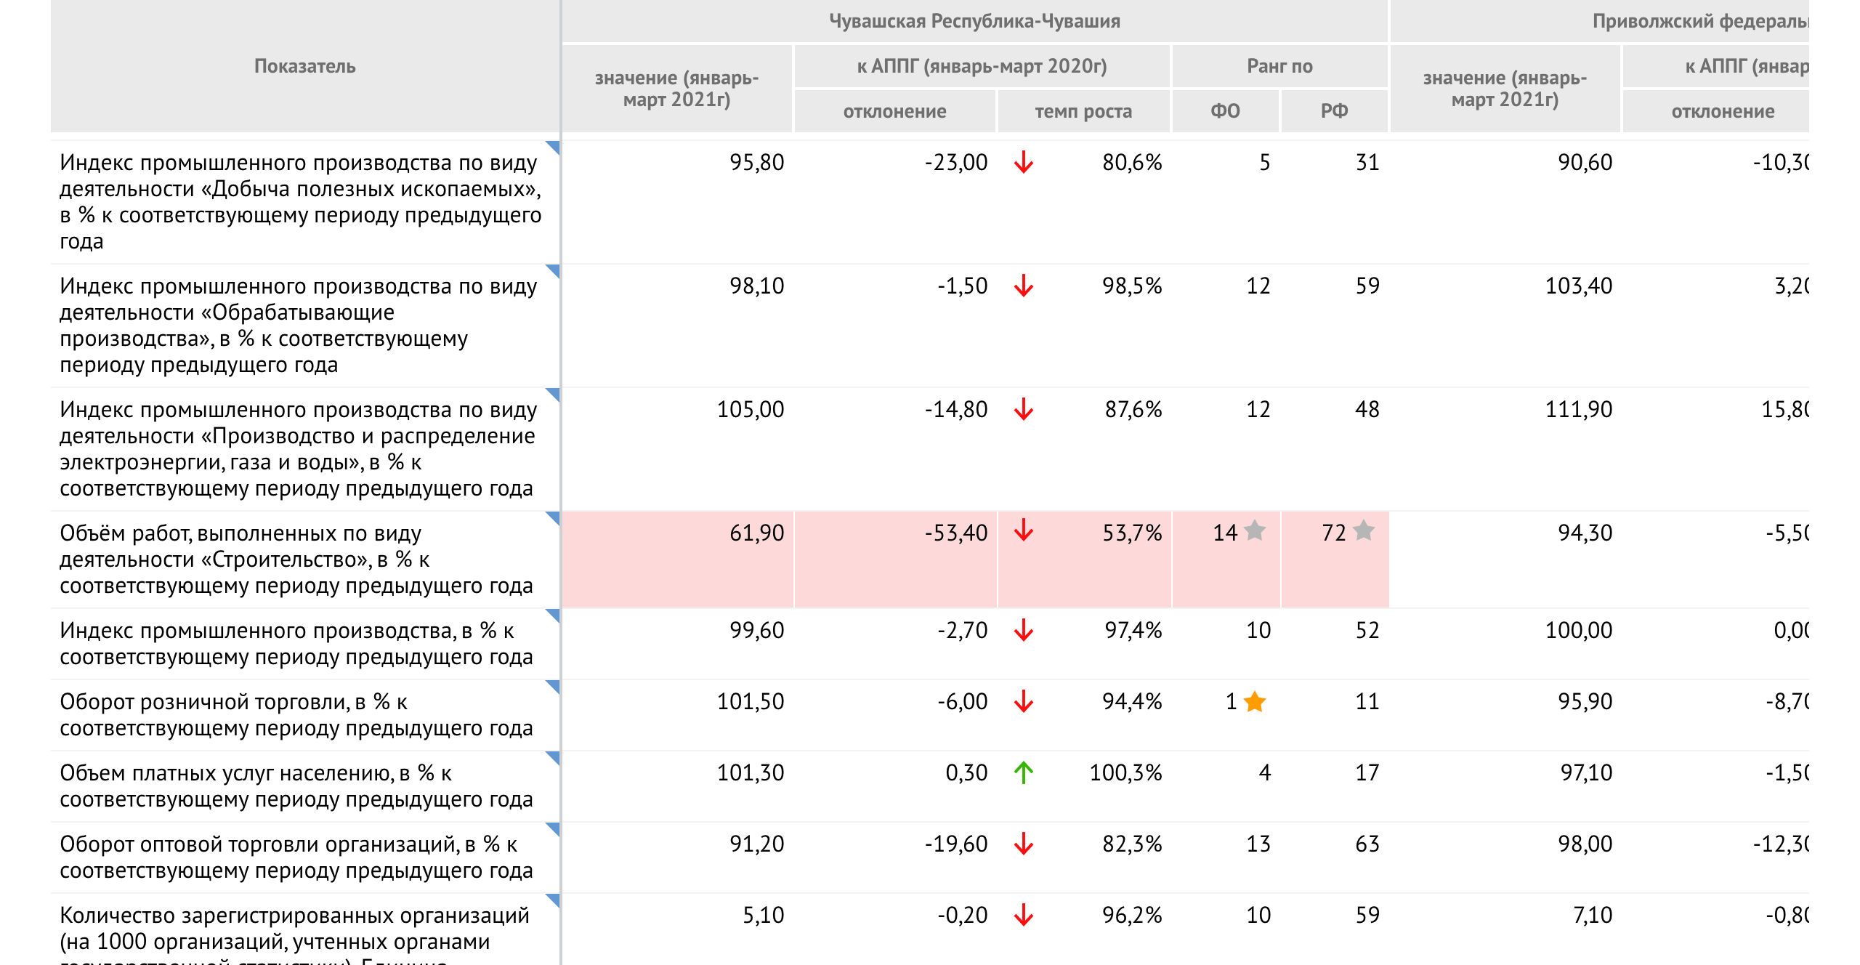Click Приволжский федеральный group header

tap(1600, 21)
